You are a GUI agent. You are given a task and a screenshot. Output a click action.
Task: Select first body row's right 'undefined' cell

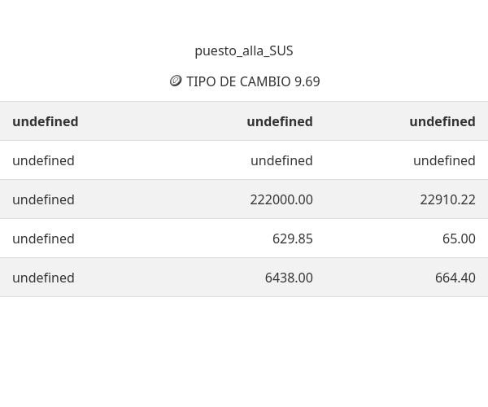tap(444, 160)
